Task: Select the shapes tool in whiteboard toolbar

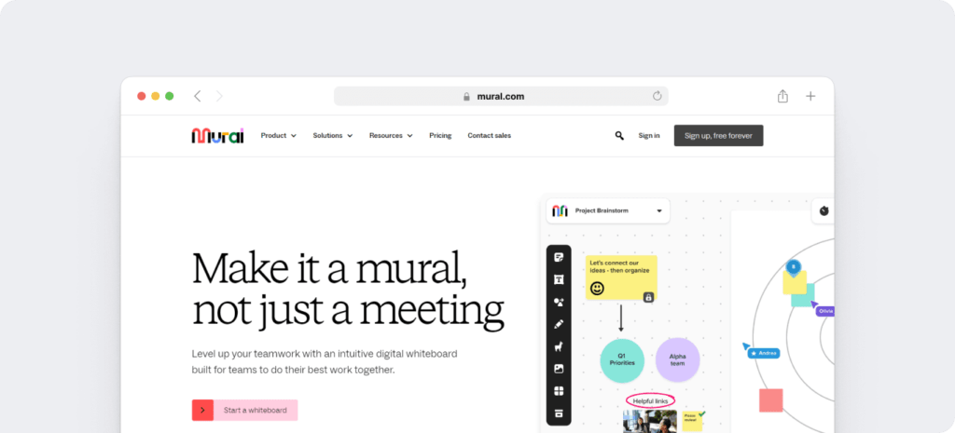Action: [x=559, y=303]
